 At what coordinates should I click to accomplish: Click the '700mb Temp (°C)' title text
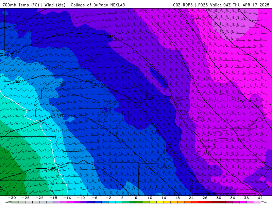[21, 5]
